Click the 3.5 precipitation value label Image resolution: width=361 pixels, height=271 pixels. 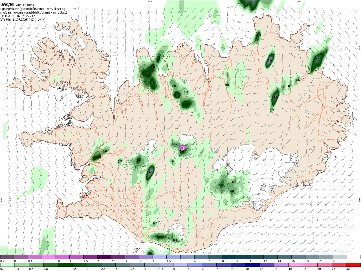click(276, 97)
